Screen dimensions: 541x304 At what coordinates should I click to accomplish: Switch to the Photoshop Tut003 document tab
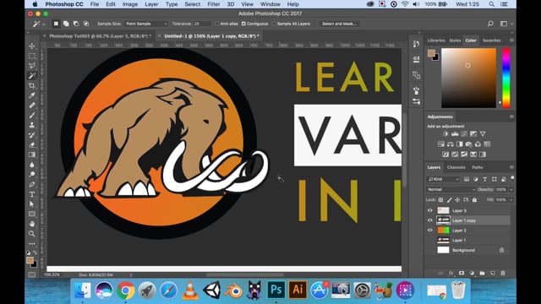[x=100, y=35]
